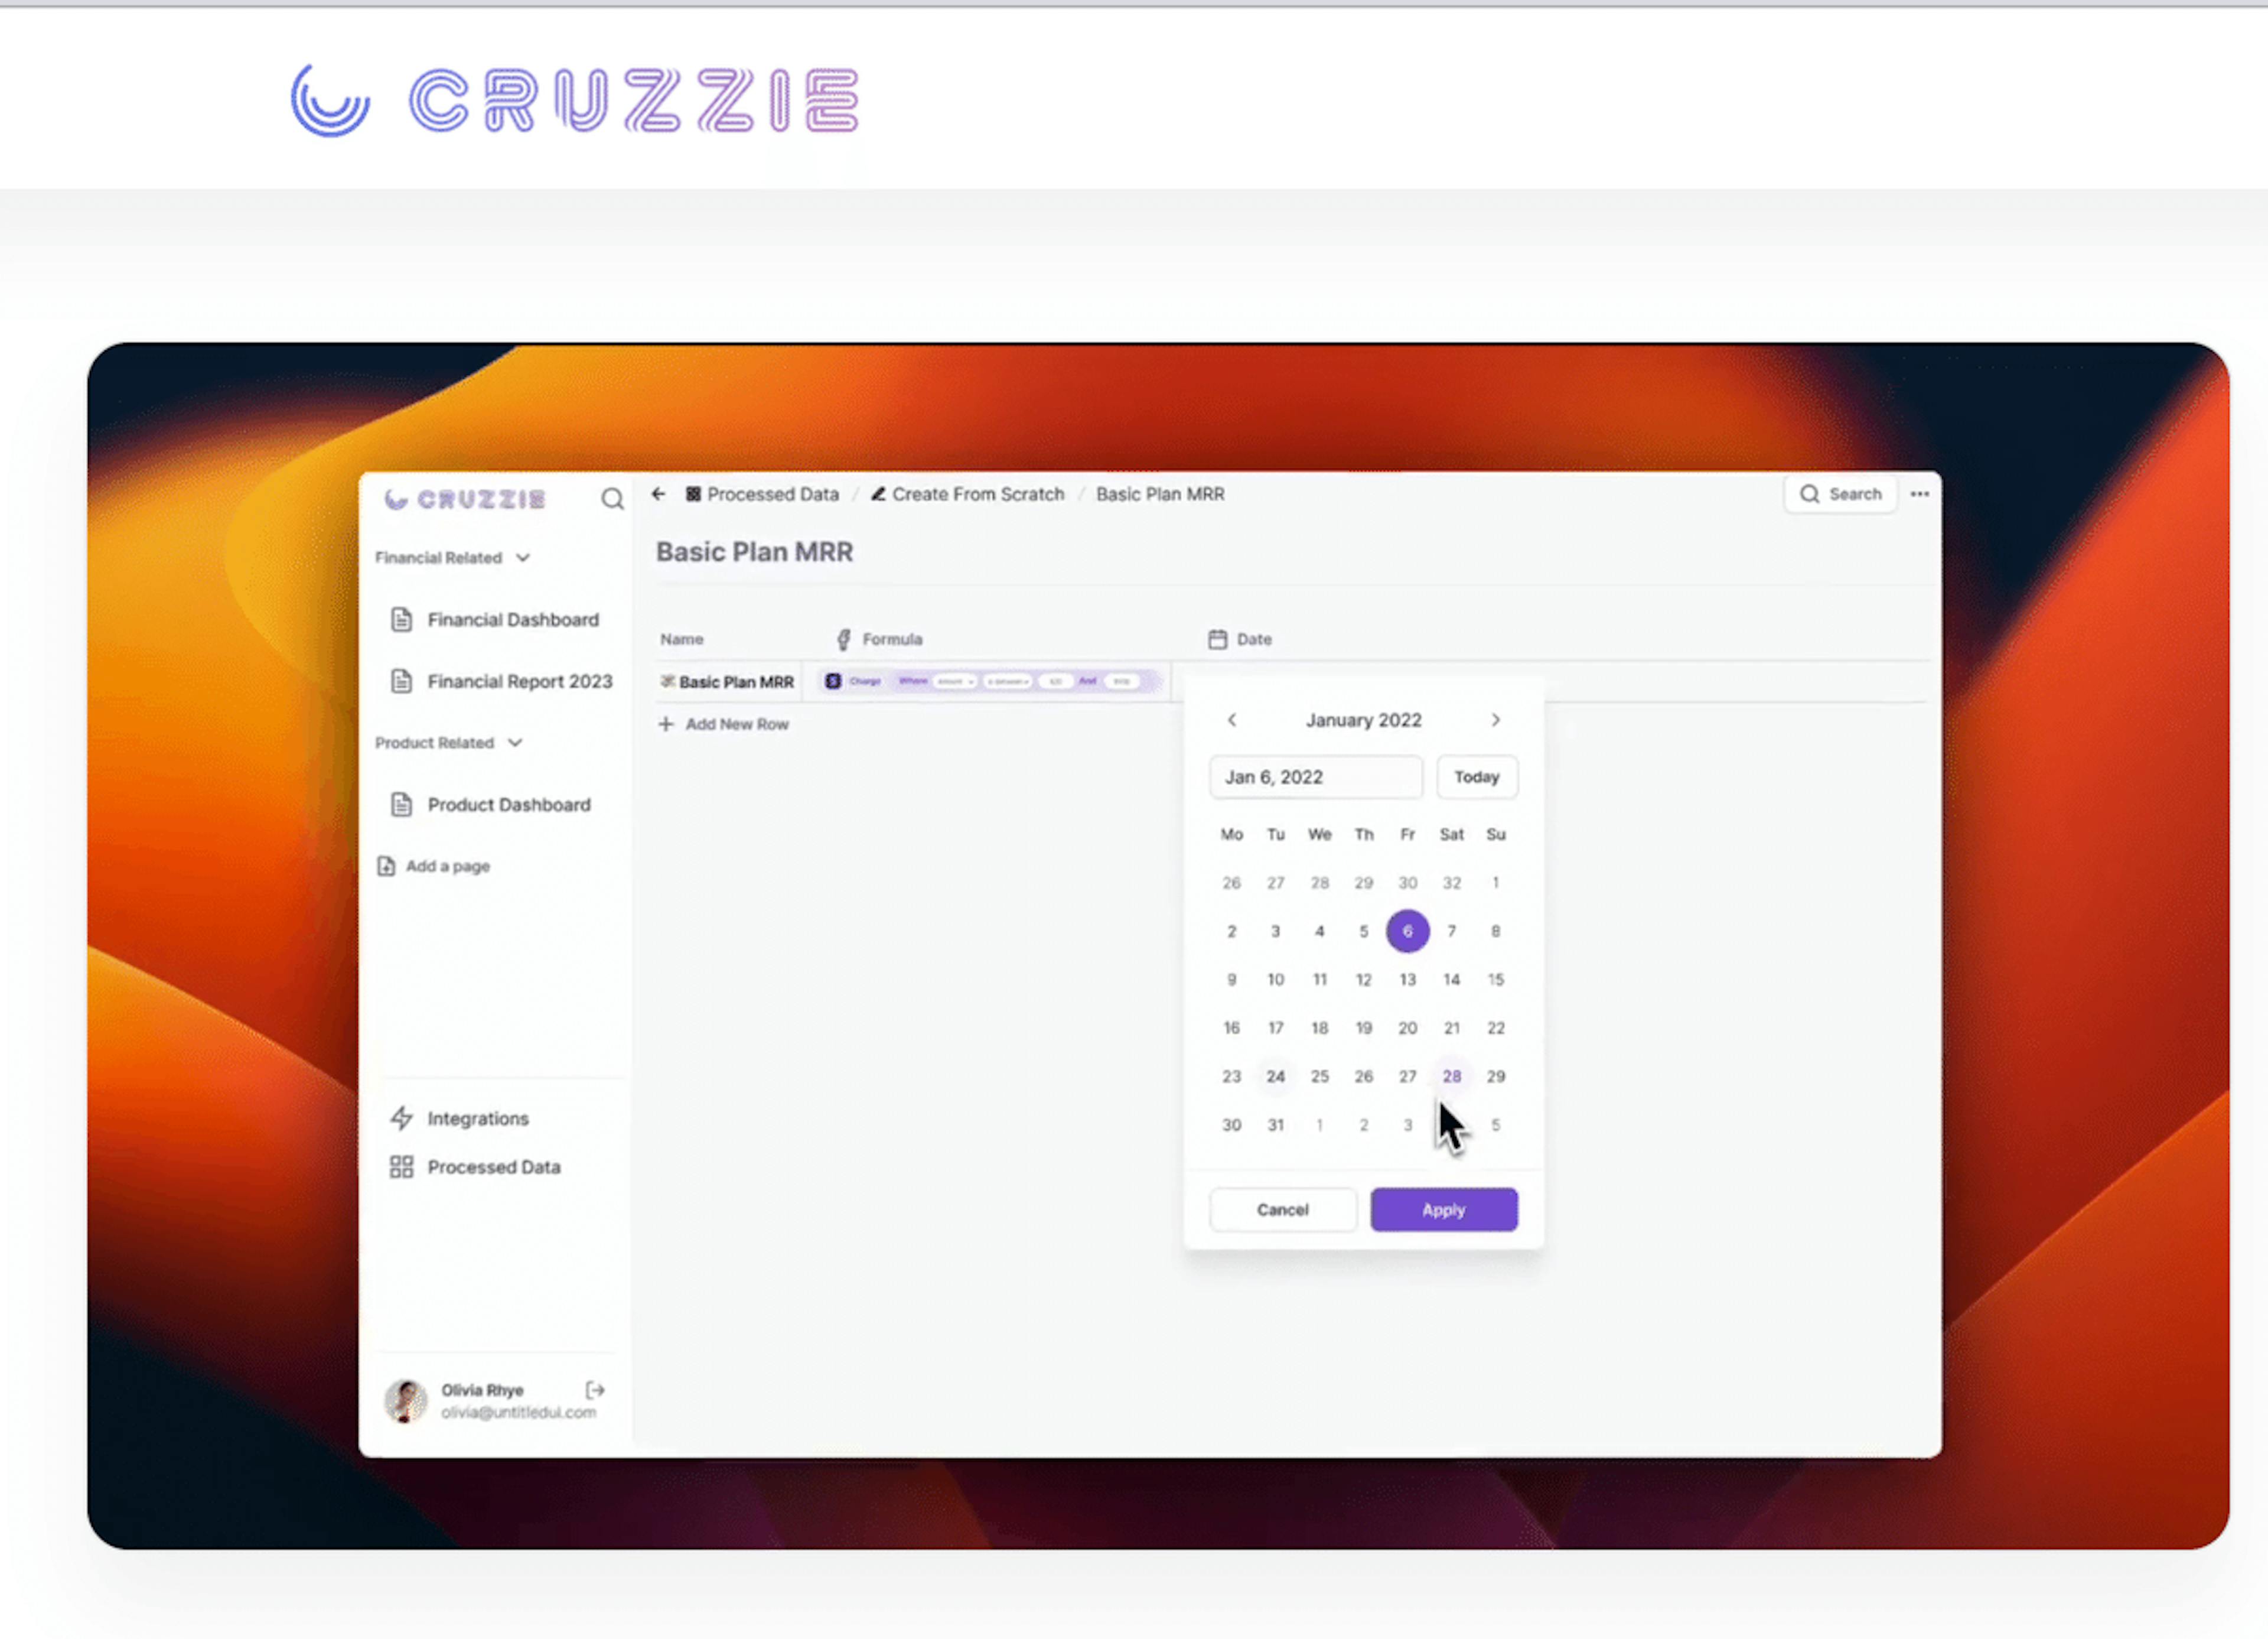Viewport: 2268px width, 1639px height.
Task: Click the Basic Plan MRR row icon
Action: [667, 682]
